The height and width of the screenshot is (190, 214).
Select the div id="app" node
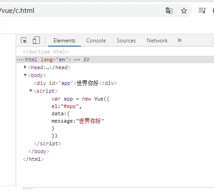[75, 83]
